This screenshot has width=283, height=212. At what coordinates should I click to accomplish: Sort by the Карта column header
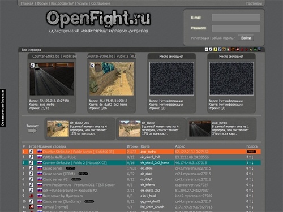click(145, 146)
